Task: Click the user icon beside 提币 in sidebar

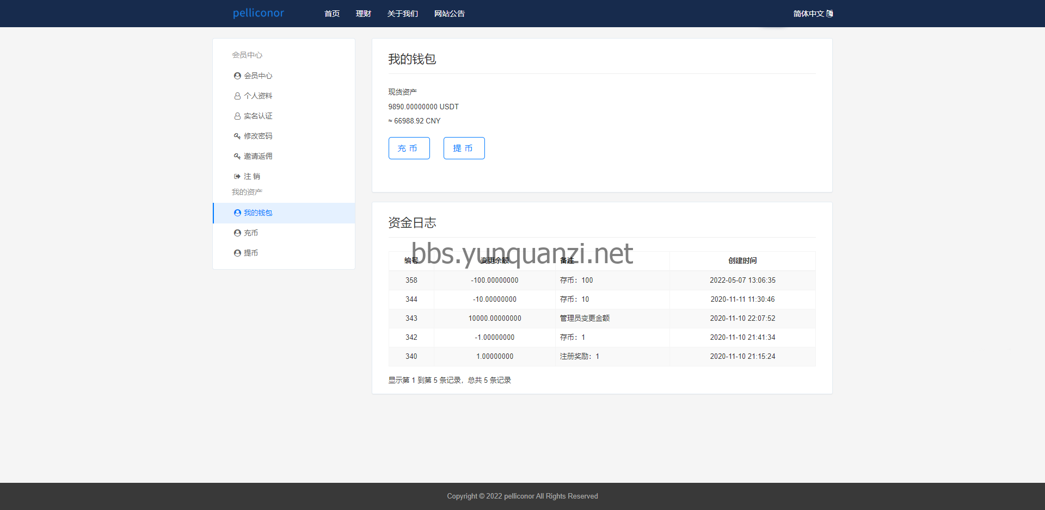Action: [x=237, y=253]
